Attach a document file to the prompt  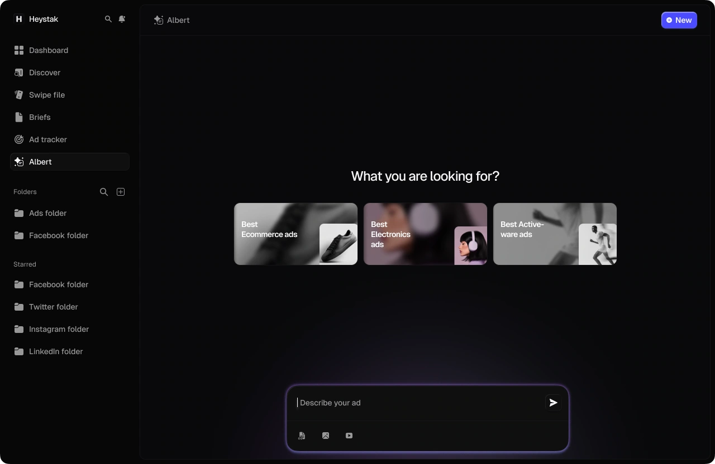[302, 436]
